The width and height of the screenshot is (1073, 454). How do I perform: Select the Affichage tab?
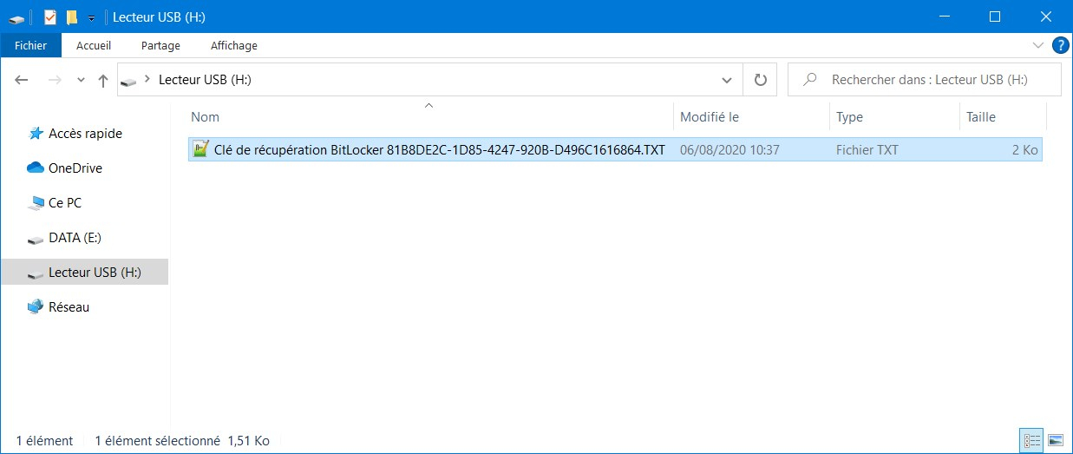234,45
